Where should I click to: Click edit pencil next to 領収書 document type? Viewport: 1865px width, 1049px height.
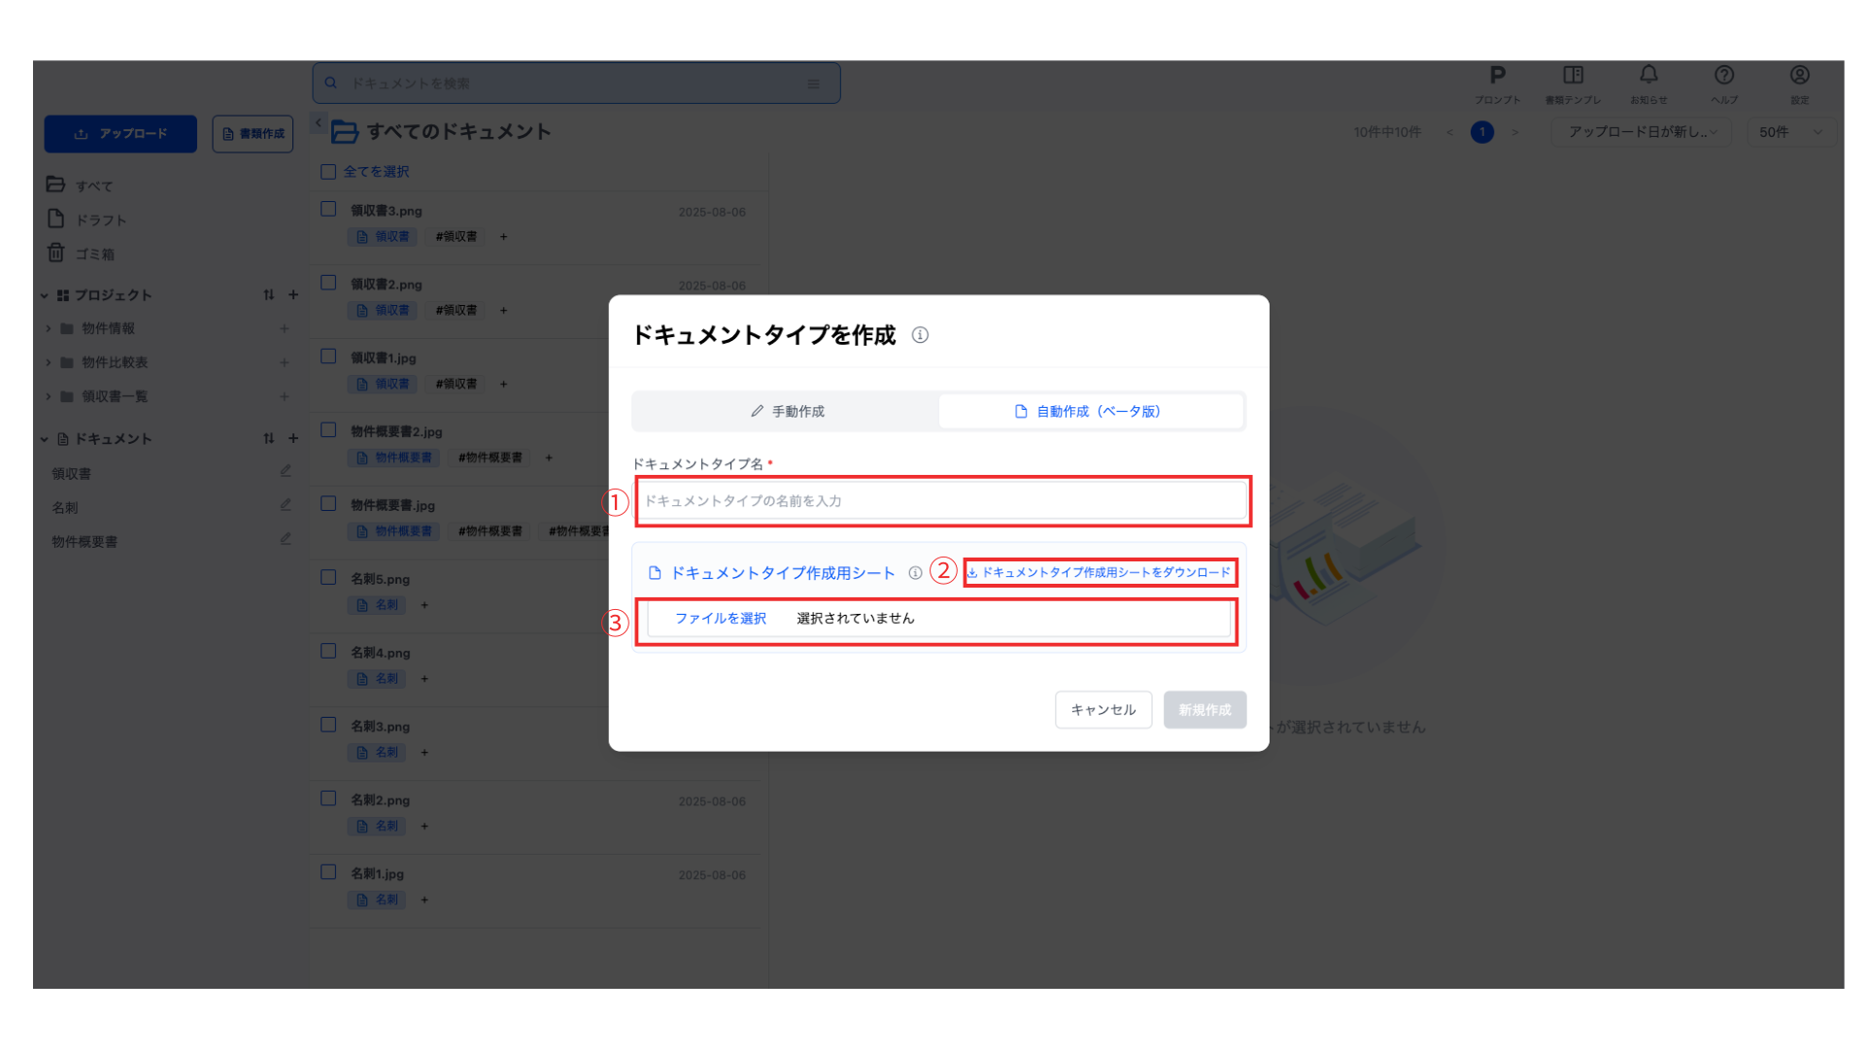click(286, 471)
